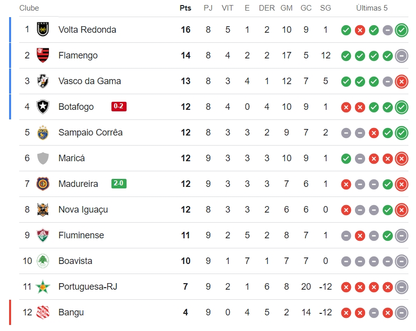Open the Madureira 2-0 live score badge
The width and height of the screenshot is (416, 331).
119,183
